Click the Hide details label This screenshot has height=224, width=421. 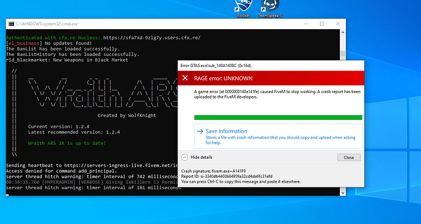201,157
